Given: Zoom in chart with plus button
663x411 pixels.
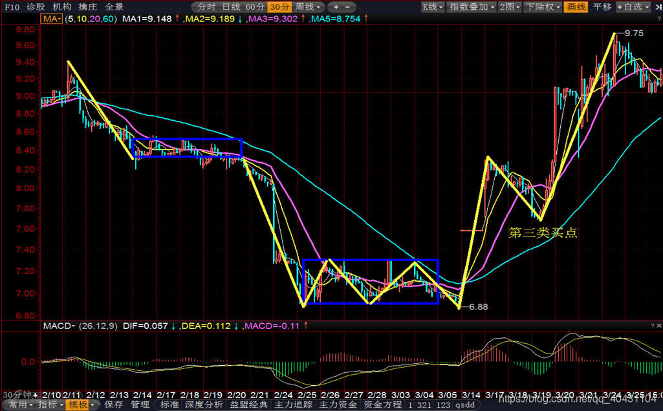Looking at the screenshot, I should tap(336, 7).
